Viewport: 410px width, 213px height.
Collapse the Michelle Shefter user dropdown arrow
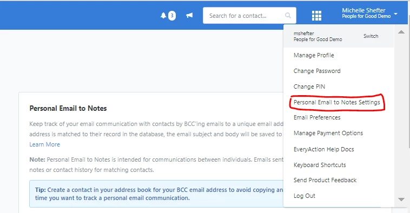point(395,14)
